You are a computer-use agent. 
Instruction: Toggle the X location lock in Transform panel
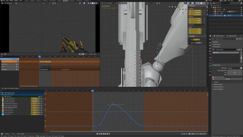[204, 11]
